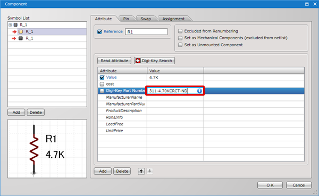Click the Value column header
This screenshot has width=319, height=196.
point(175,71)
